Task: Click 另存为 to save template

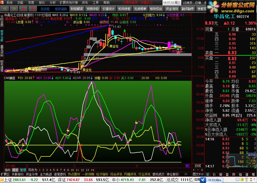Action: coord(33,170)
